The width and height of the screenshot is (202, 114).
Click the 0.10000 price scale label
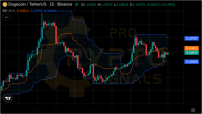click(192, 90)
